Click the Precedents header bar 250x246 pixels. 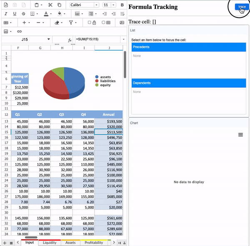[189, 47]
